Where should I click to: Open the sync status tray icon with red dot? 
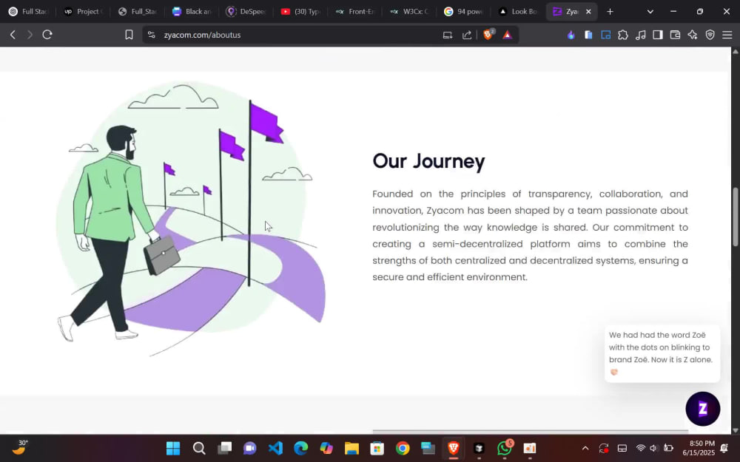(604, 449)
